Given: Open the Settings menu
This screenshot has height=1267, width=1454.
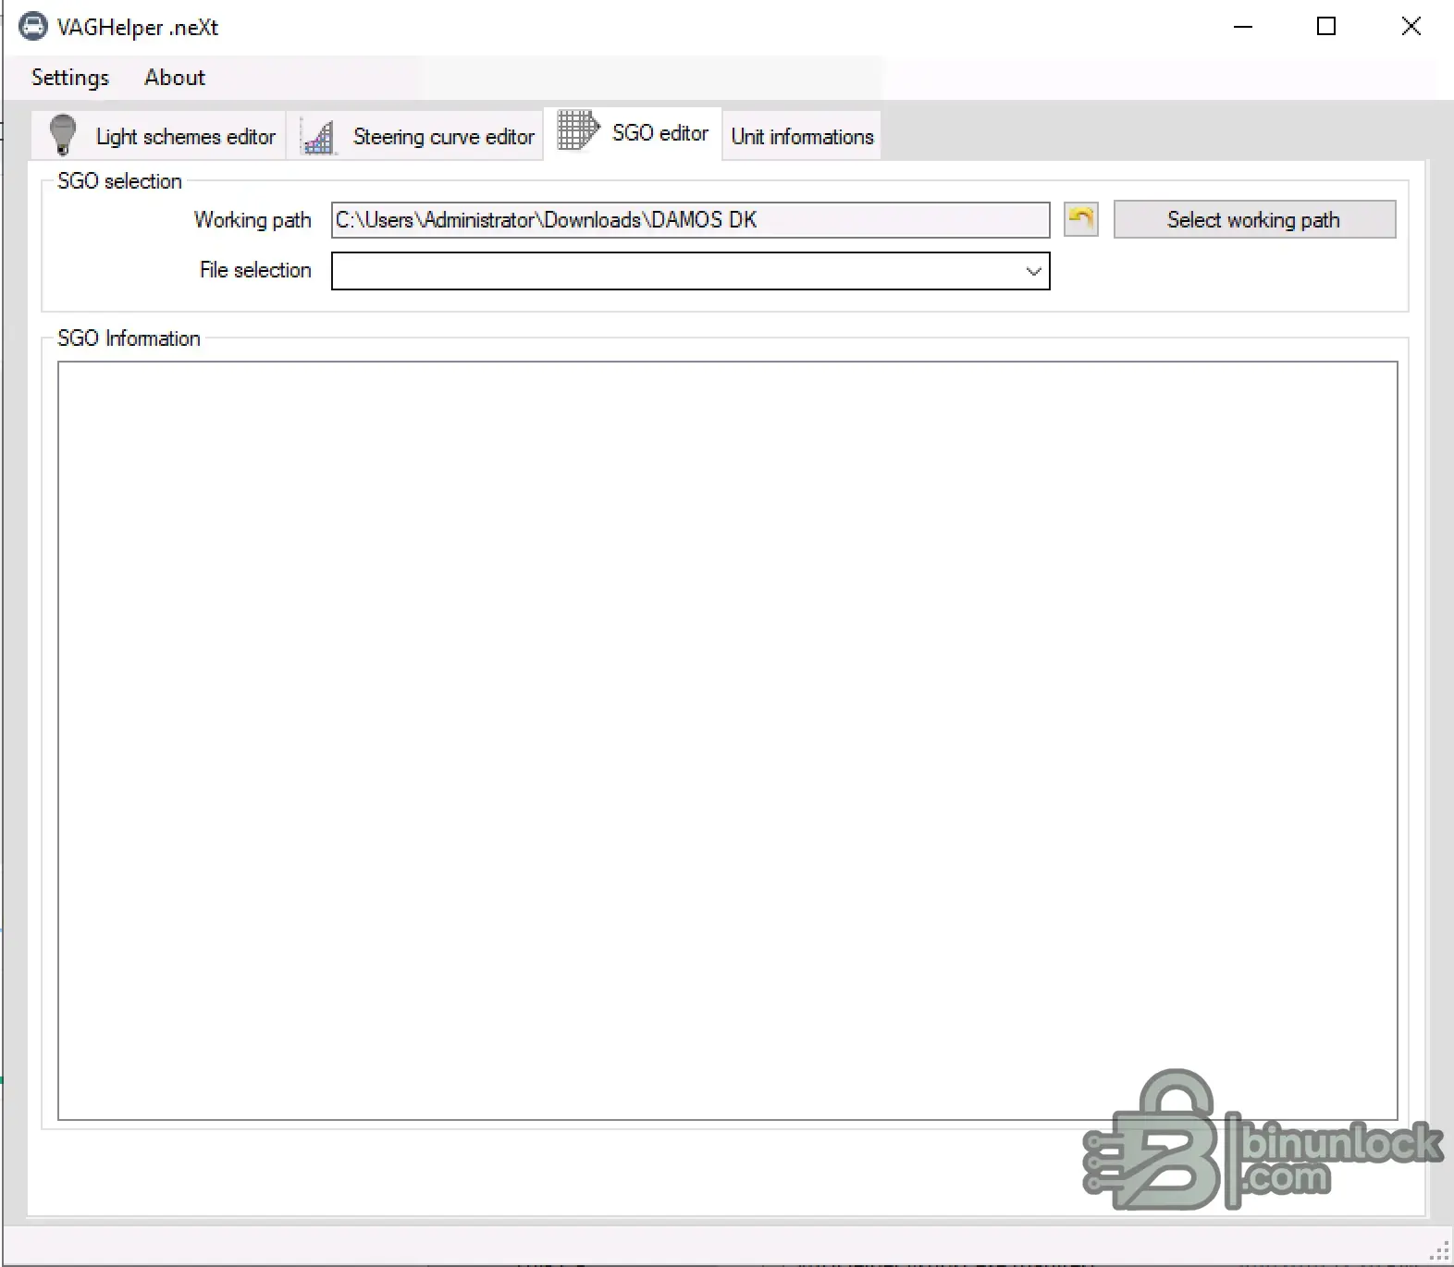Looking at the screenshot, I should (70, 78).
